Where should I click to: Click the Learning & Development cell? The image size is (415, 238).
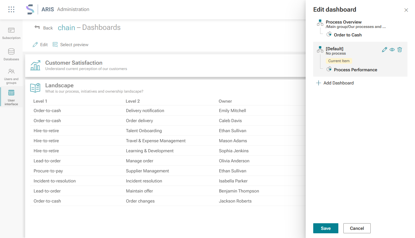pos(150,151)
